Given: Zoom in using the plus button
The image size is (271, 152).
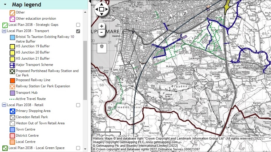Looking at the screenshot, I should [102, 26].
